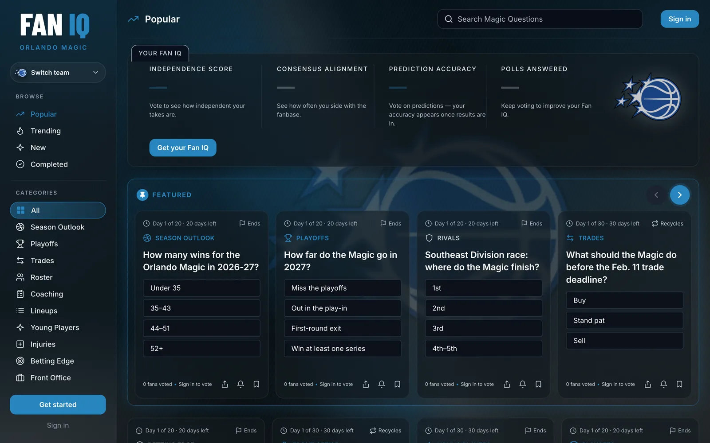Select the Young Players category
The image size is (710, 443).
pos(58,327)
